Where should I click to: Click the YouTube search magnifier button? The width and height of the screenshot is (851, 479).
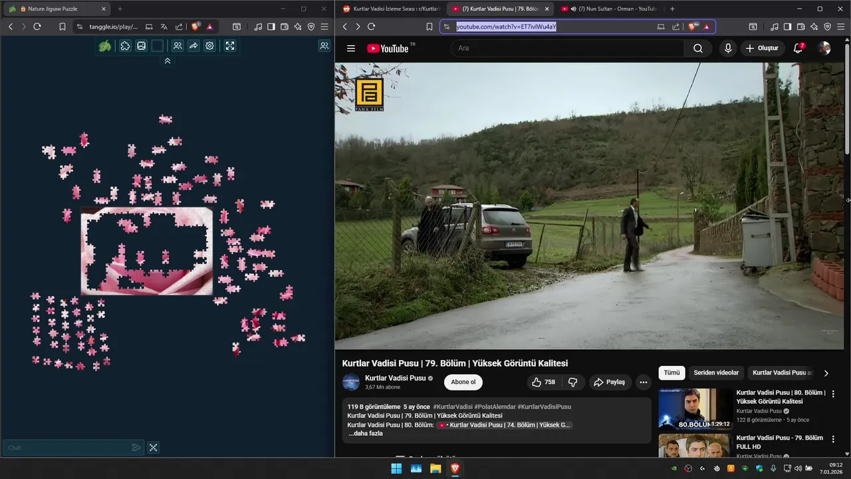pos(697,48)
